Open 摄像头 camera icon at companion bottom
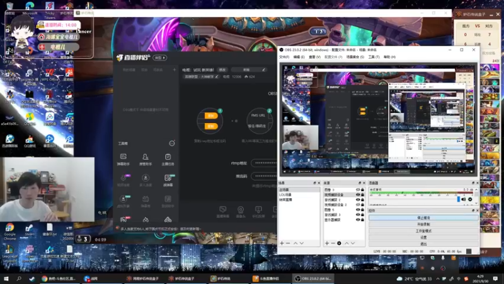Screen dimensions: 504x284 coord(241,212)
